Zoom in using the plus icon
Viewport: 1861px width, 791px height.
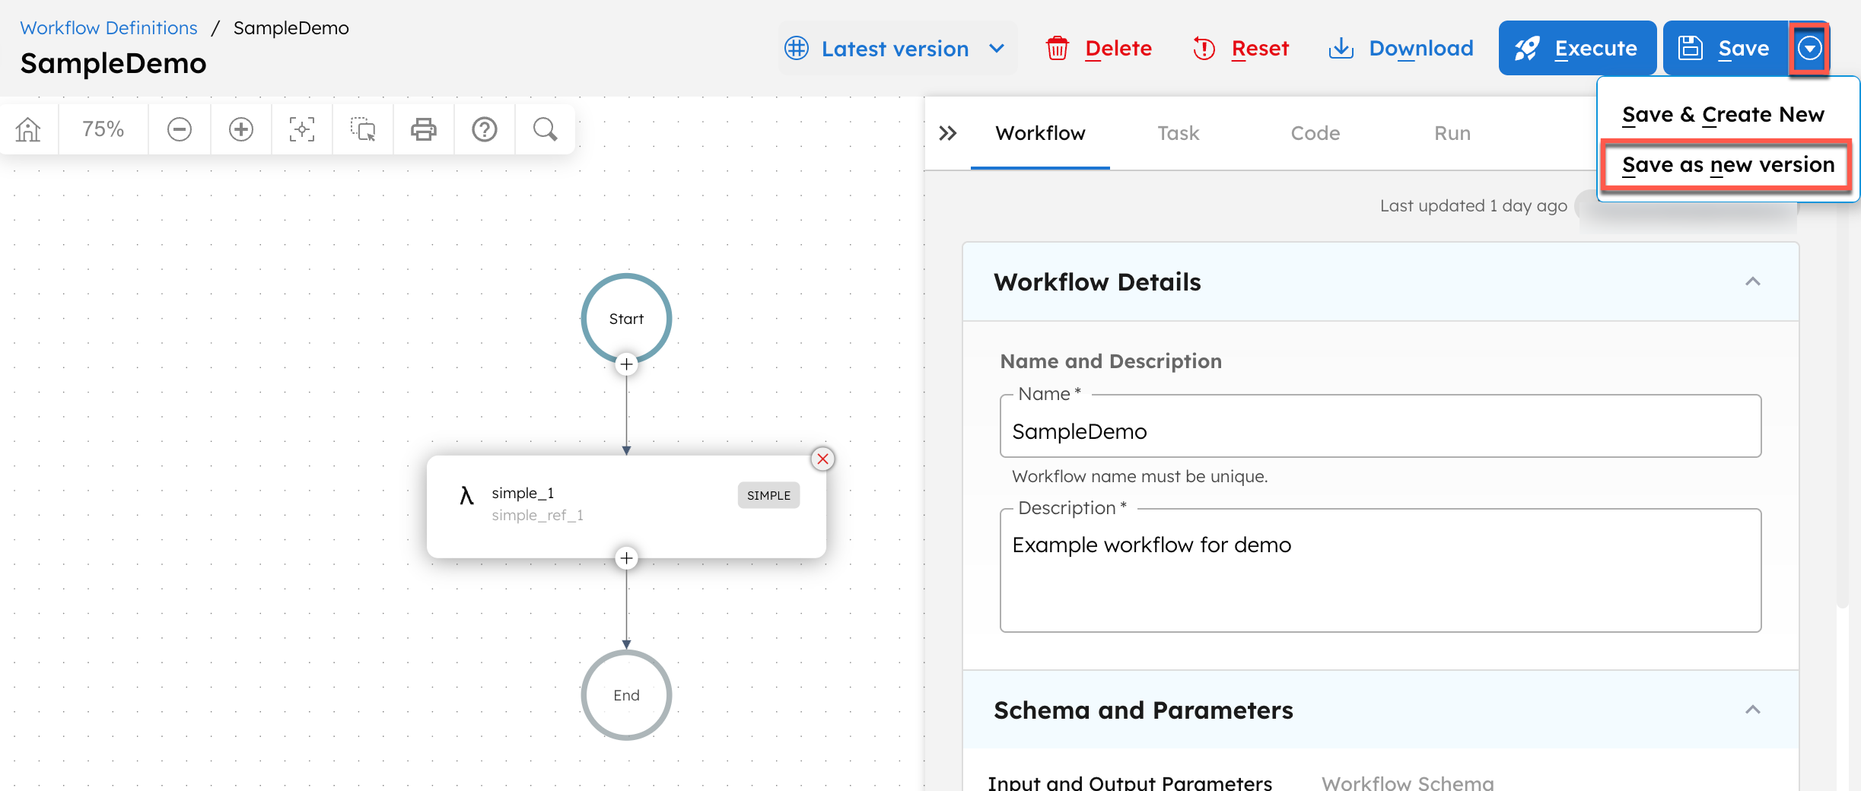pyautogui.click(x=240, y=129)
